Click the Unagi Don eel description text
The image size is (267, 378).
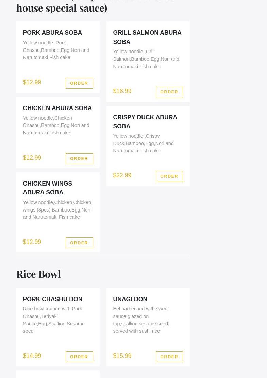coord(141,320)
